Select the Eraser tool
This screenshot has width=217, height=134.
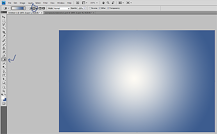click(x=4, y=56)
